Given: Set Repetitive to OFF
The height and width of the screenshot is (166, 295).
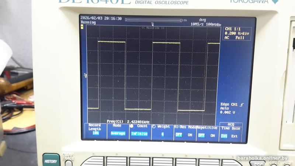Looking at the screenshot, I should pyautogui.click(x=201, y=135).
